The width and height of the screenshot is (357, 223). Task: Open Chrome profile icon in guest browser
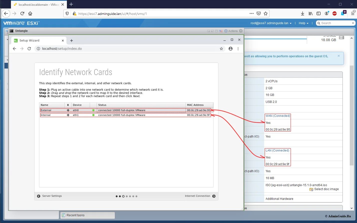pyautogui.click(x=230, y=49)
